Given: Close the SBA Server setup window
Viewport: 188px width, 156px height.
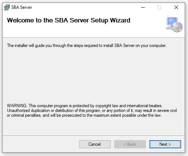Looking at the screenshot, I should click(x=176, y=7).
